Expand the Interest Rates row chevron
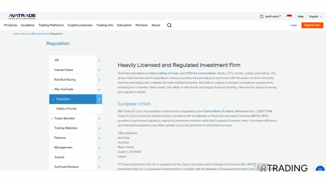Viewport: 326px width, 183px height. 99,70
